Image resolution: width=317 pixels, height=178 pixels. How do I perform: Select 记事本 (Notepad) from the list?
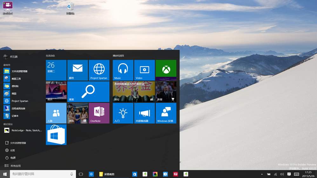(x=15, y=116)
